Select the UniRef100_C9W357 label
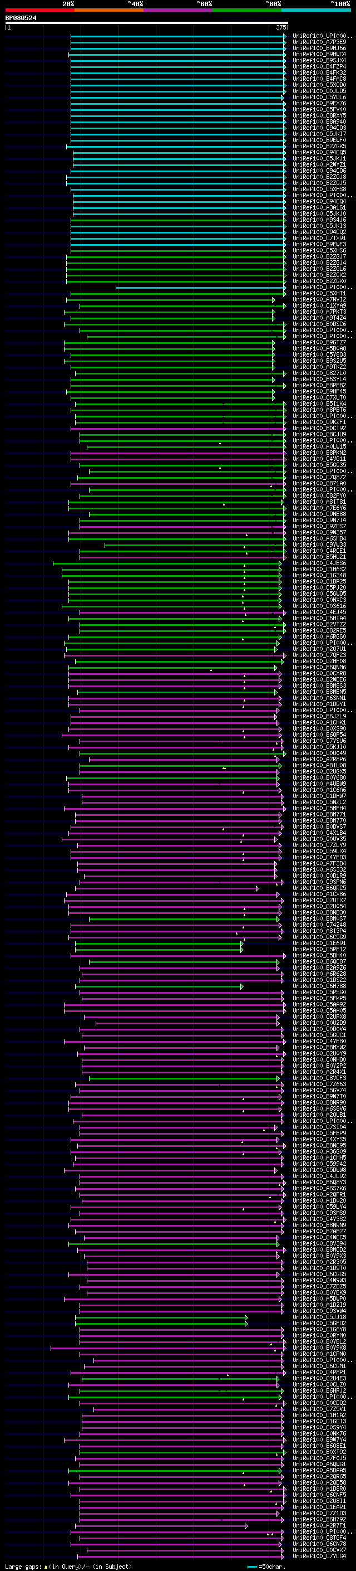Image resolution: width=356 pixels, height=1571 pixels. click(x=319, y=532)
